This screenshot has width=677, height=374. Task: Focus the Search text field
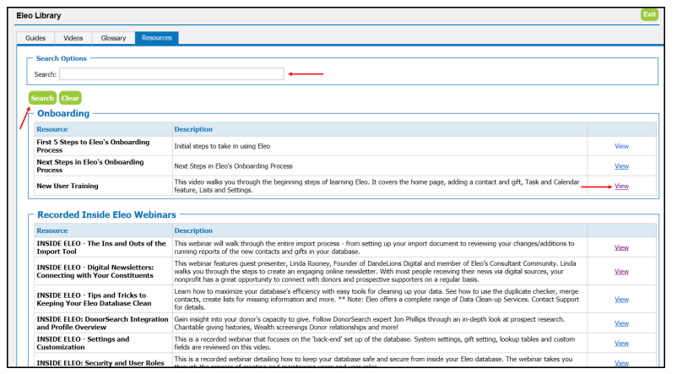click(172, 74)
